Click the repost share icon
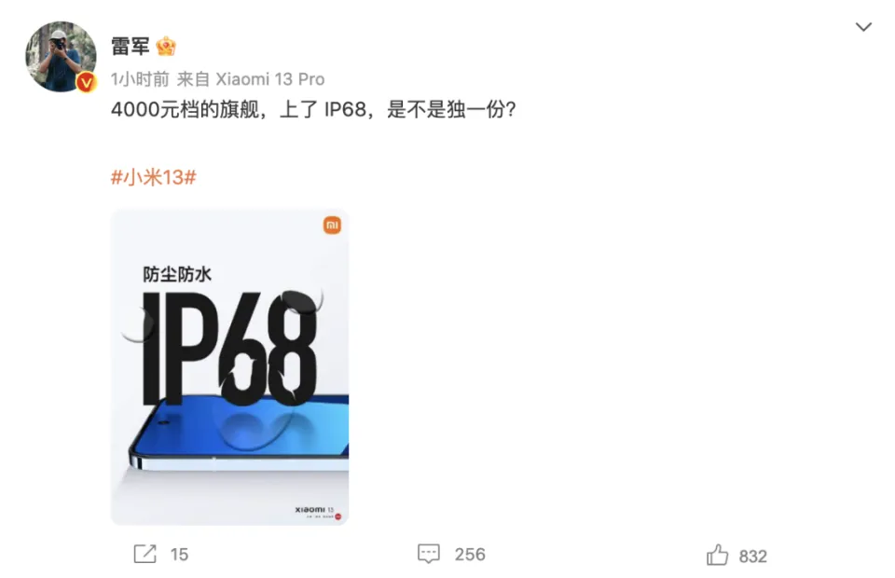The height and width of the screenshot is (578, 895). click(x=145, y=554)
